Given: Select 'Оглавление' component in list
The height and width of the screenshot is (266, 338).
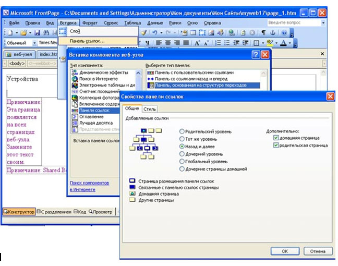Looking at the screenshot, I should 91,117.
